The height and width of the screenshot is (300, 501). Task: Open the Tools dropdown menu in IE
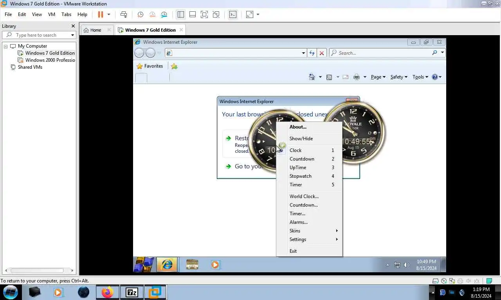(420, 77)
